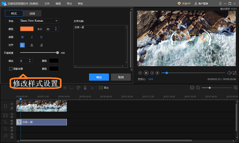Click the app logo in title bar

point(4,4)
